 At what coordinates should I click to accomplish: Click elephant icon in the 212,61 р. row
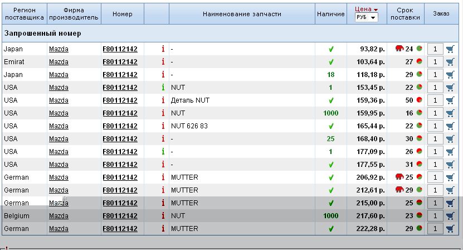point(399,190)
